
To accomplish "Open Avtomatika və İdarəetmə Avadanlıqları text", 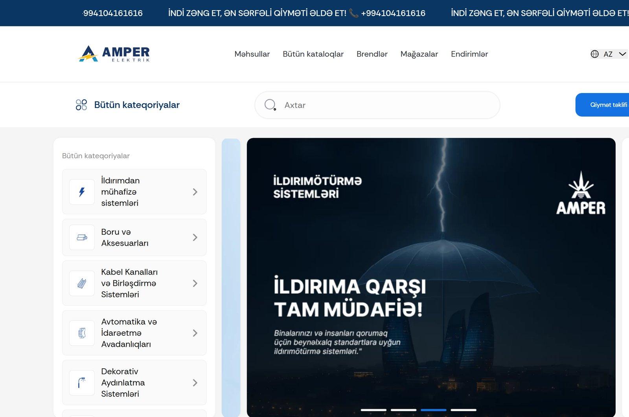I will 129,333.
